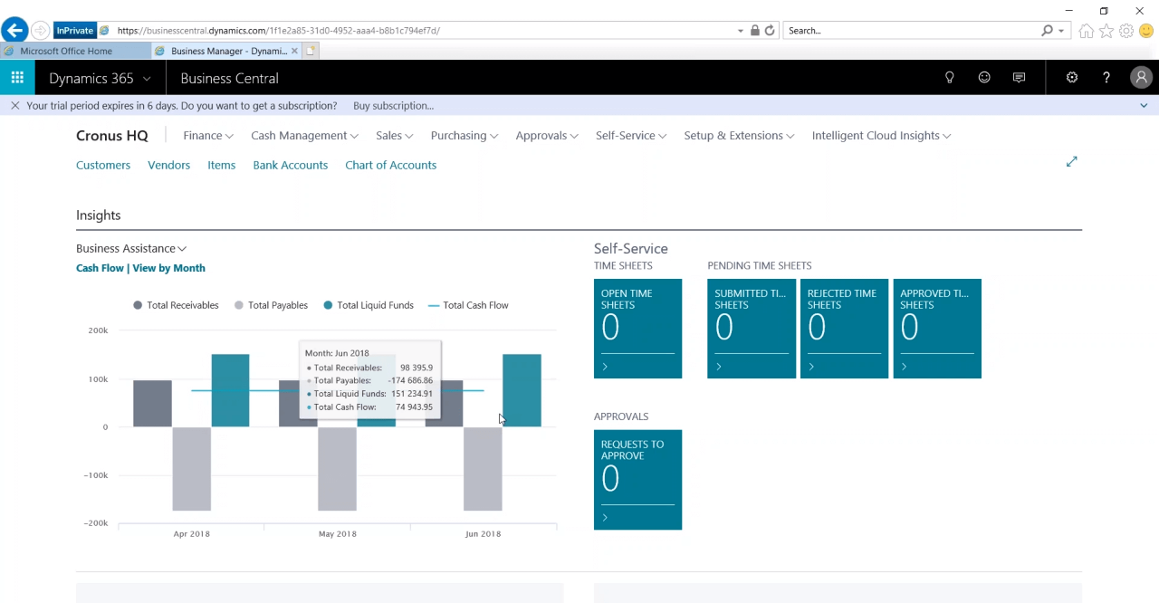Open the user profile avatar

pyautogui.click(x=1141, y=78)
